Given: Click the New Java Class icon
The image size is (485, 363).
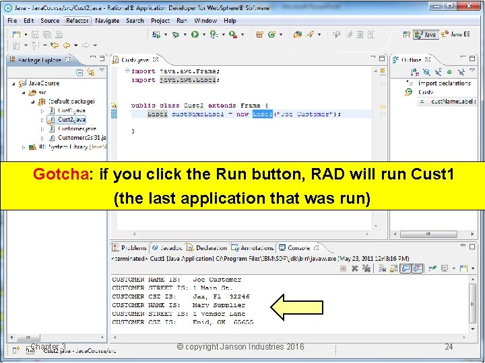Looking at the screenshot, I should [x=272, y=34].
